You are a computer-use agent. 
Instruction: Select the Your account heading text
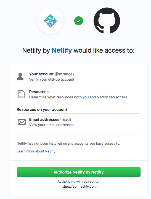point(41,74)
